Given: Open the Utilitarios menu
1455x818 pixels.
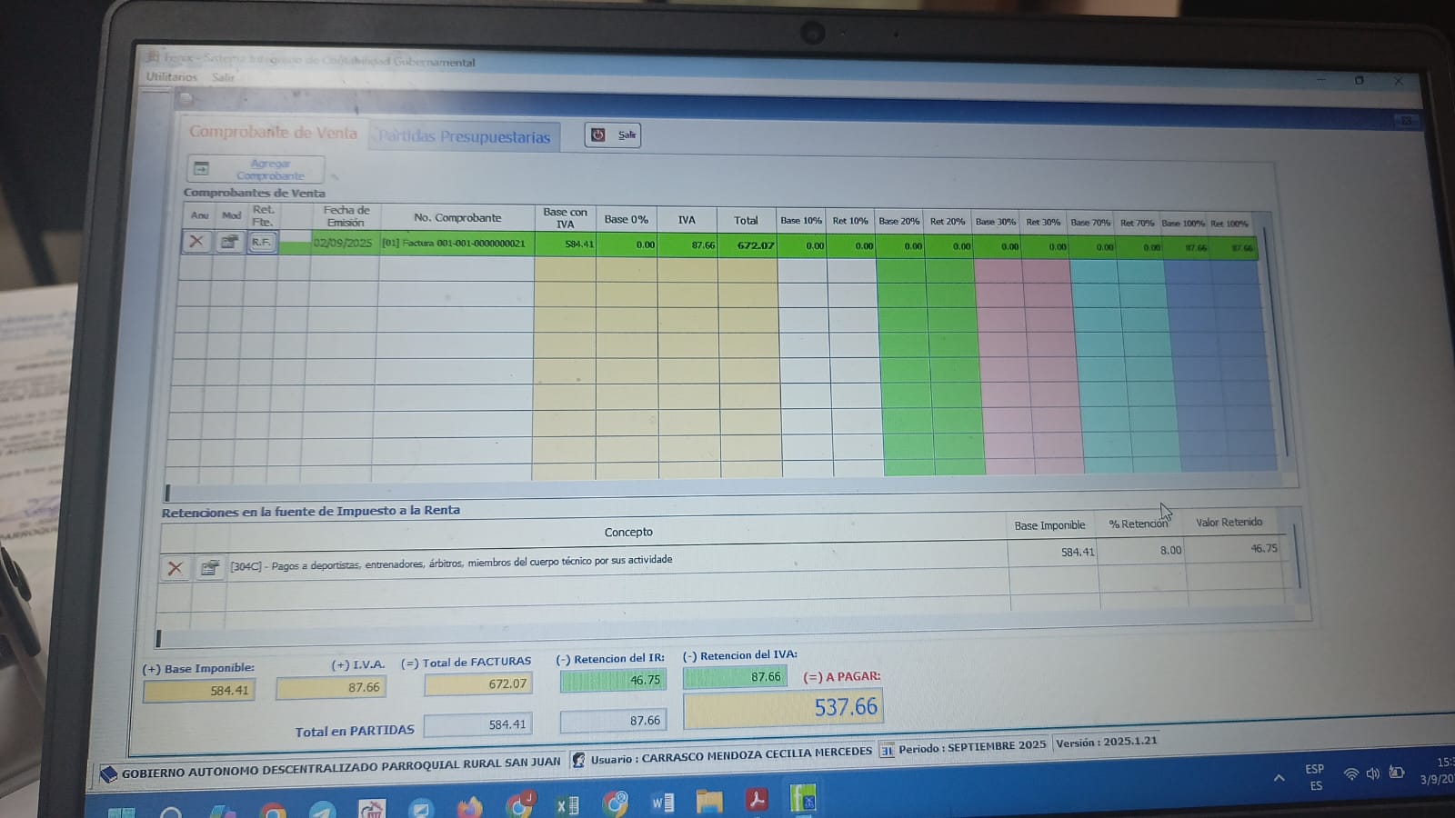Looking at the screenshot, I should point(171,77).
